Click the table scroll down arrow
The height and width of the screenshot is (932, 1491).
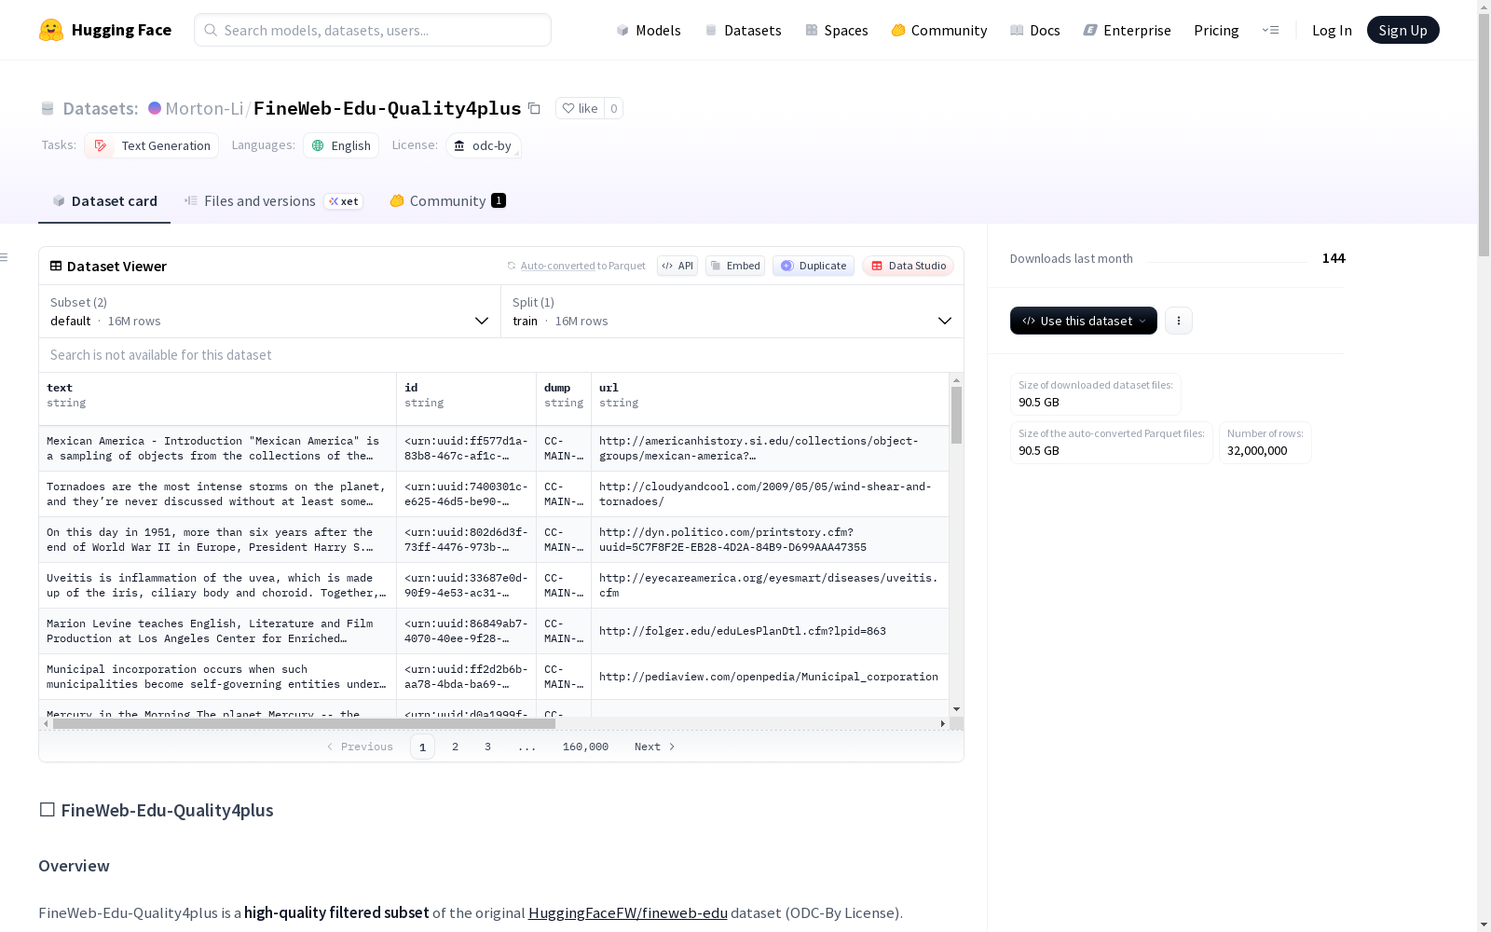pyautogui.click(x=956, y=709)
